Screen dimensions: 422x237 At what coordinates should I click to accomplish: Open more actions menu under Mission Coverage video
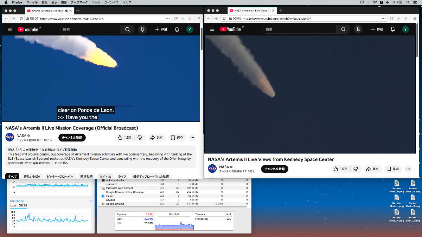192,138
